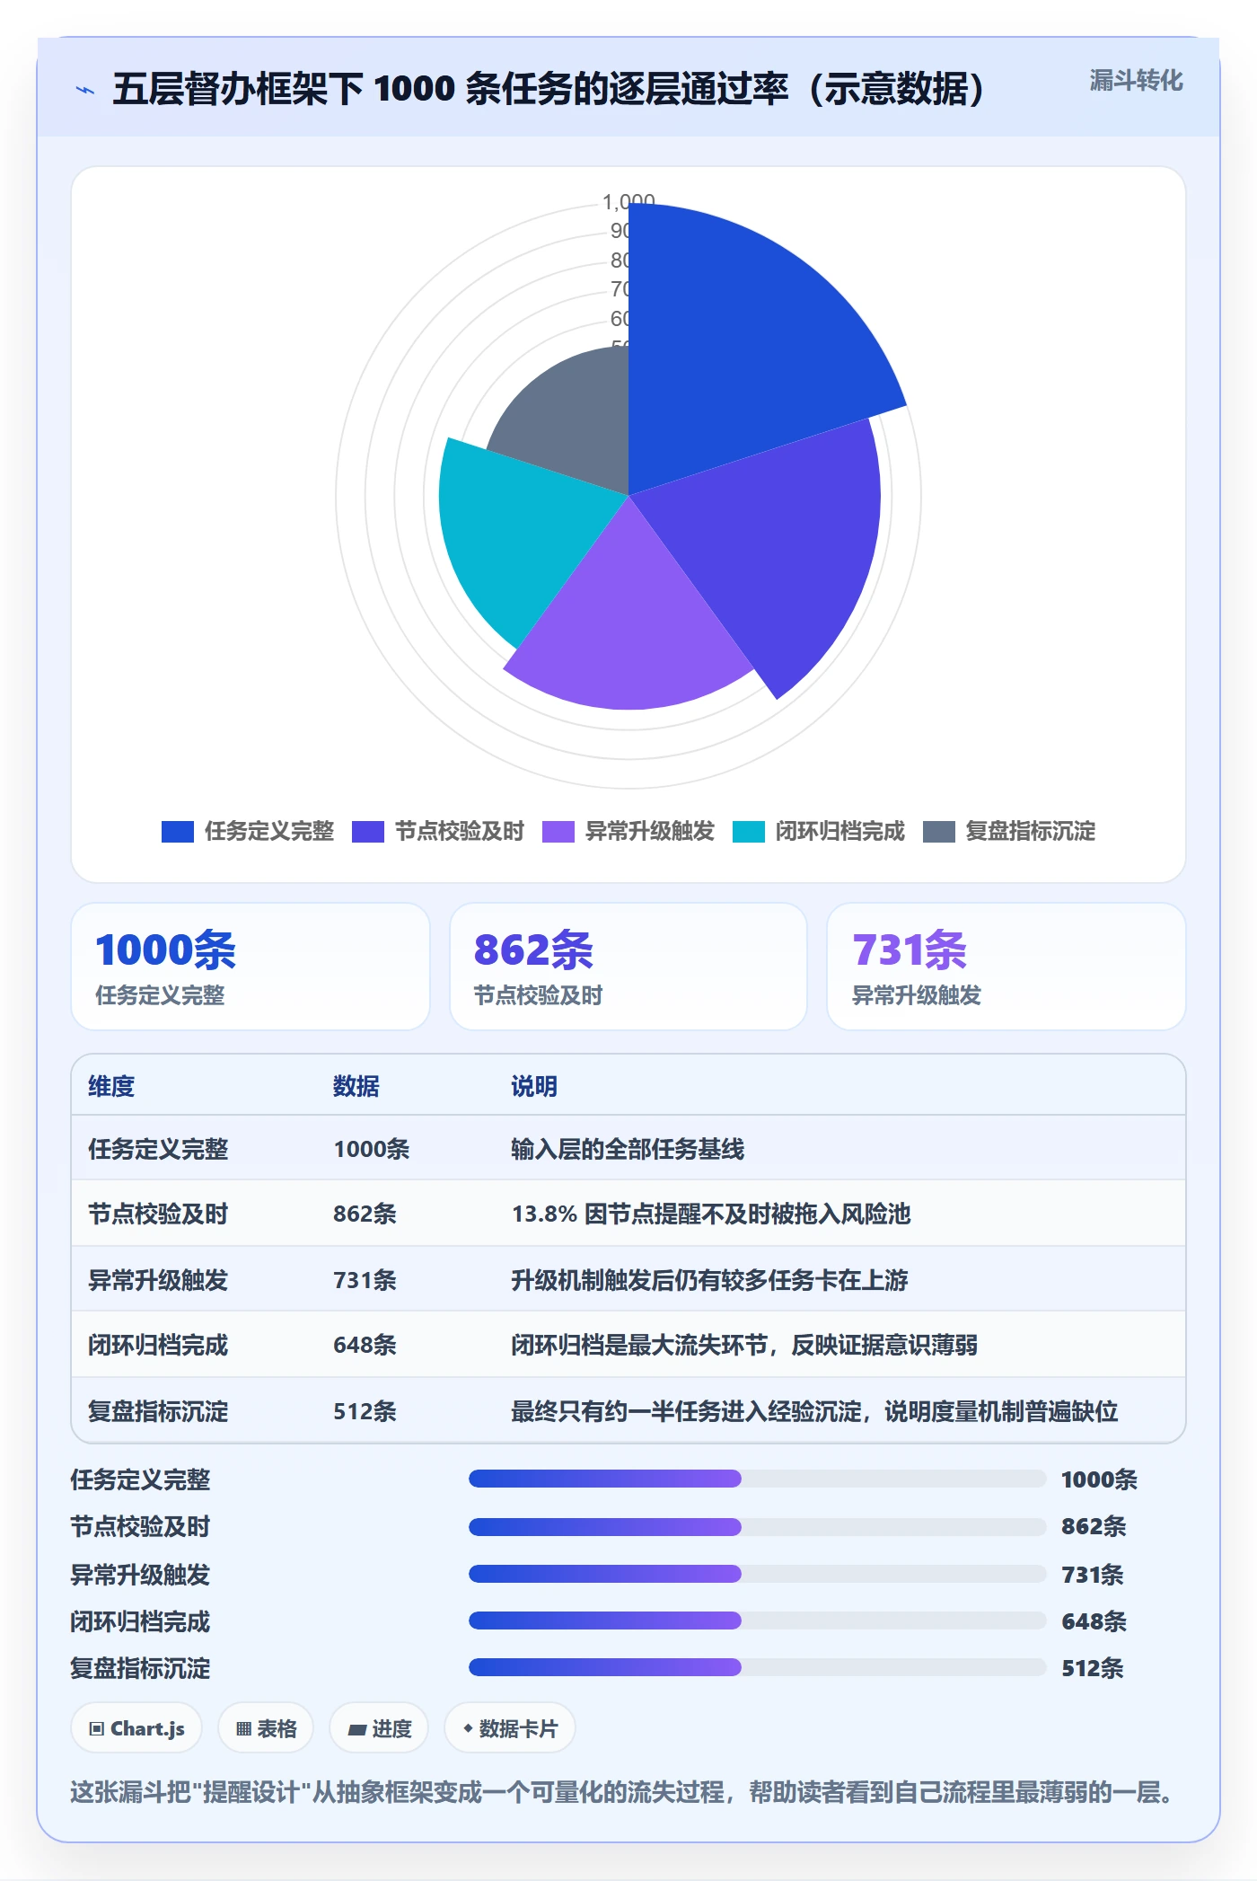The height and width of the screenshot is (1881, 1257).
Task: Open the 731条 data card
Action: [x=1006, y=967]
